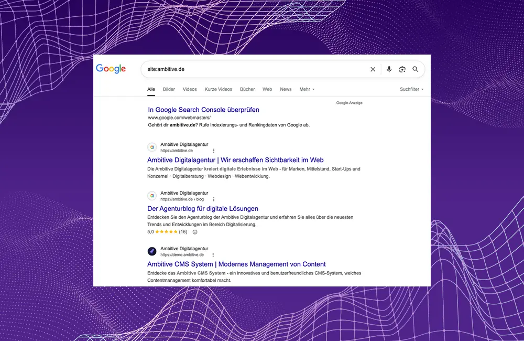Viewport: 524px width, 341px height.
Task: Open the Suchfilter dropdown
Action: (411, 89)
